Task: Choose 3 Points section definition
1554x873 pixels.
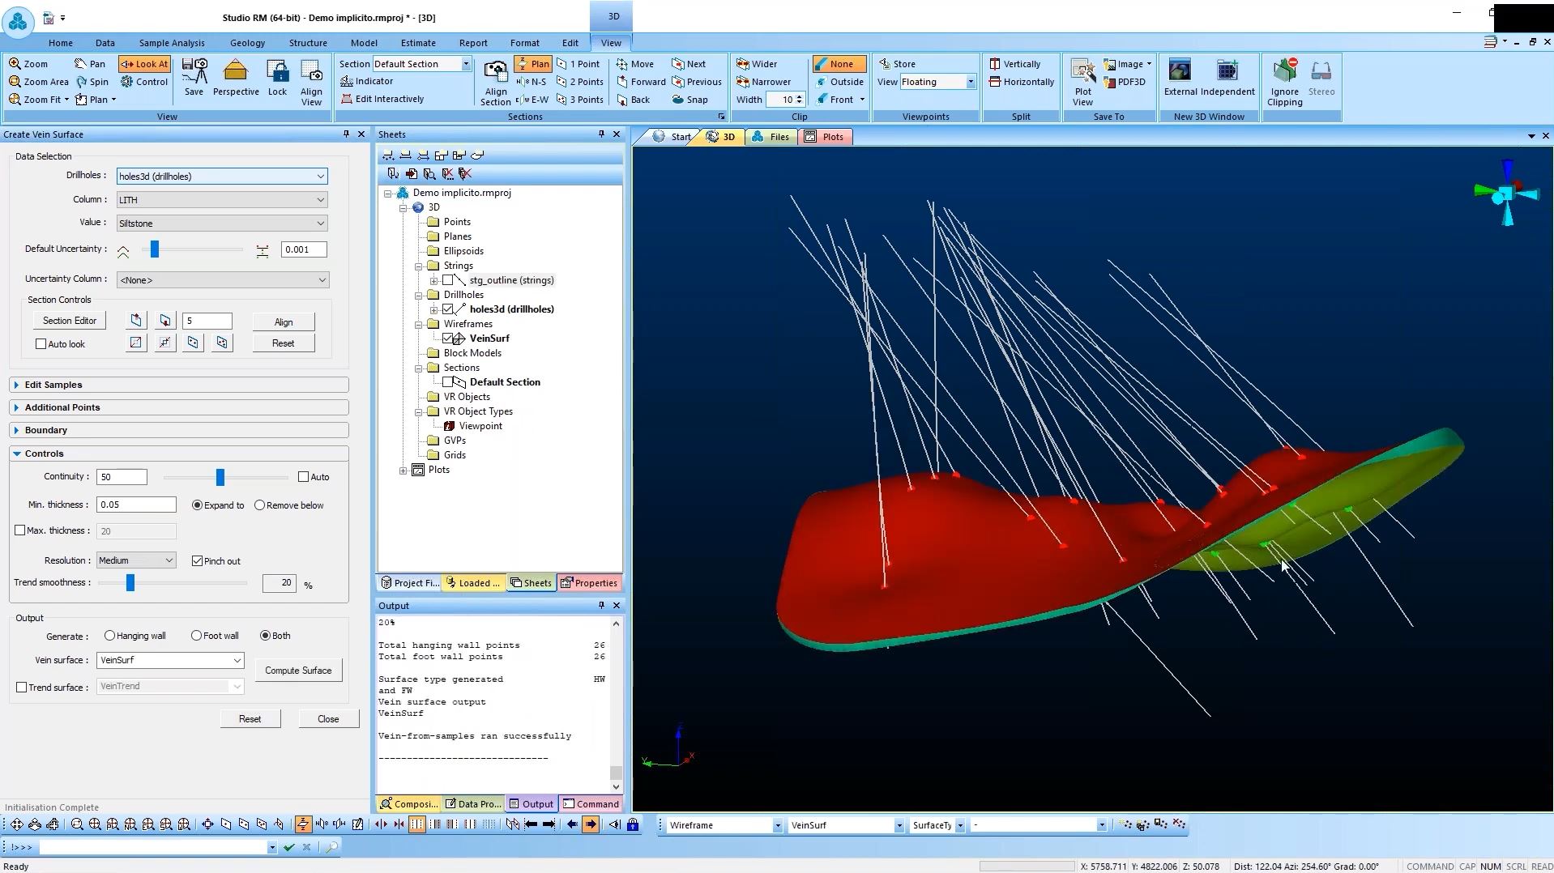Action: coord(580,100)
